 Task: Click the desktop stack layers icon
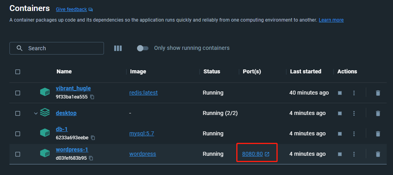(x=45, y=112)
